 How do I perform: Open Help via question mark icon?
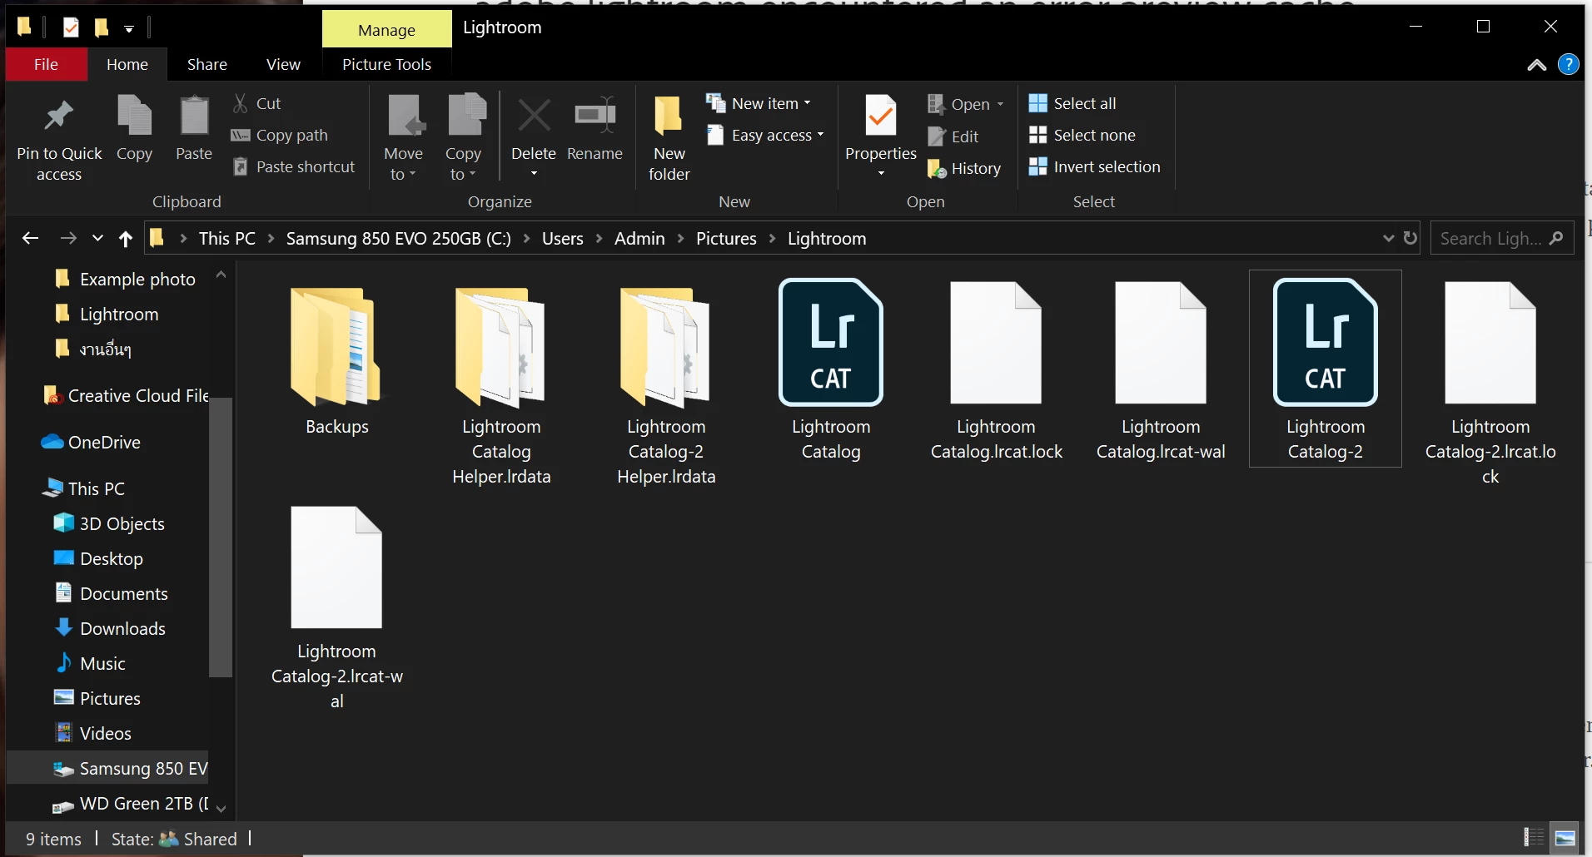pos(1569,64)
